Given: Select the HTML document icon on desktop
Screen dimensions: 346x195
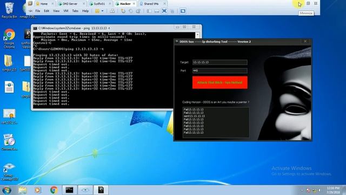Looking at the screenshot, I should 9,87.
